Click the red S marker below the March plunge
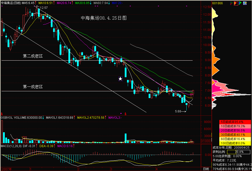 (125, 114)
